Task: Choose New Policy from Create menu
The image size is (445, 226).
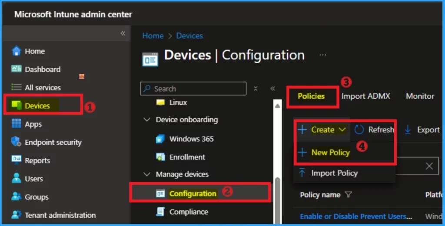Action: 330,153
